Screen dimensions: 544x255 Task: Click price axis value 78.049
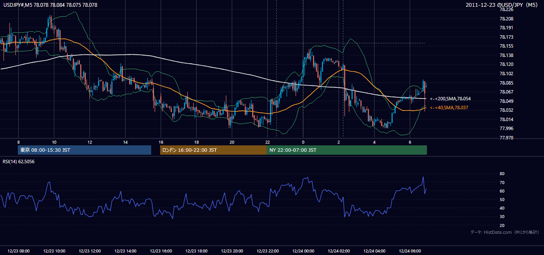click(506, 101)
